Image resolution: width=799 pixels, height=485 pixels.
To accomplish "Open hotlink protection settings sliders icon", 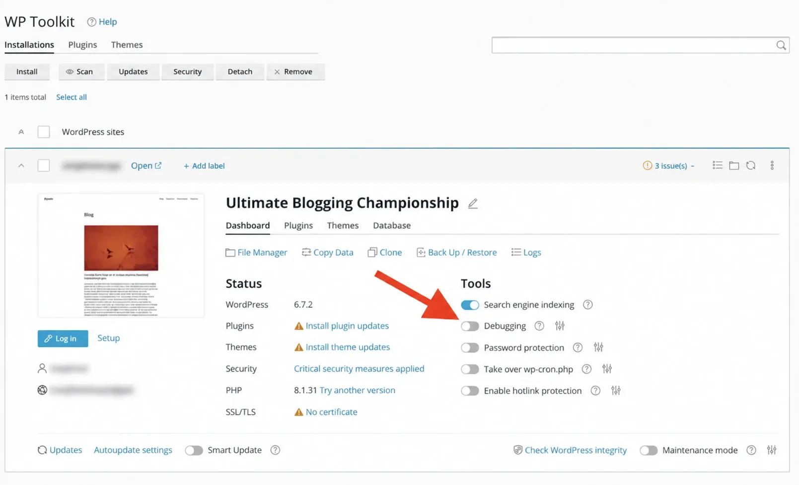I will click(x=616, y=390).
